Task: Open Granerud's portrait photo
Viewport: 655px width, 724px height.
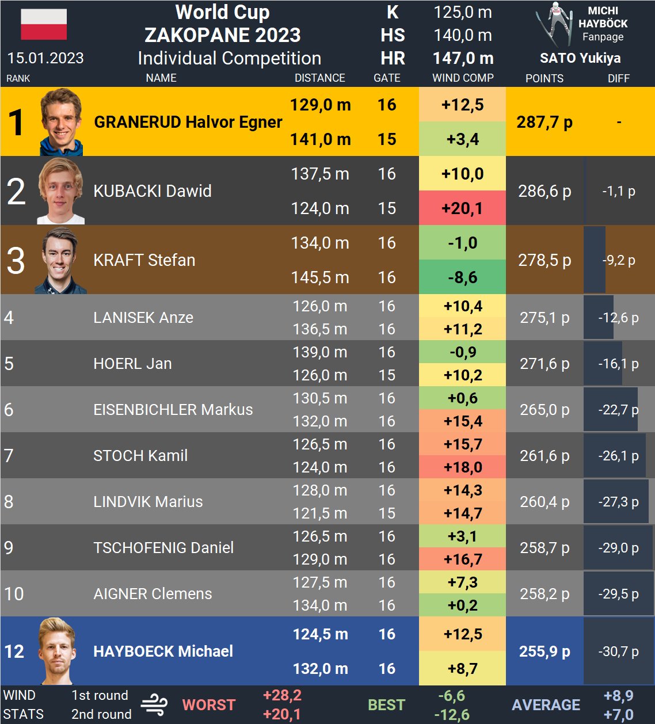Action: tap(61, 122)
